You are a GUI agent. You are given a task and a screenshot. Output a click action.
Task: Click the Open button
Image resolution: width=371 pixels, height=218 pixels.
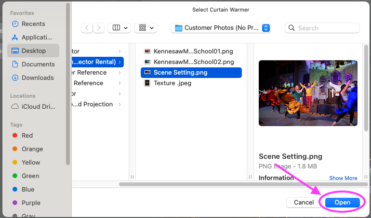[342, 203]
